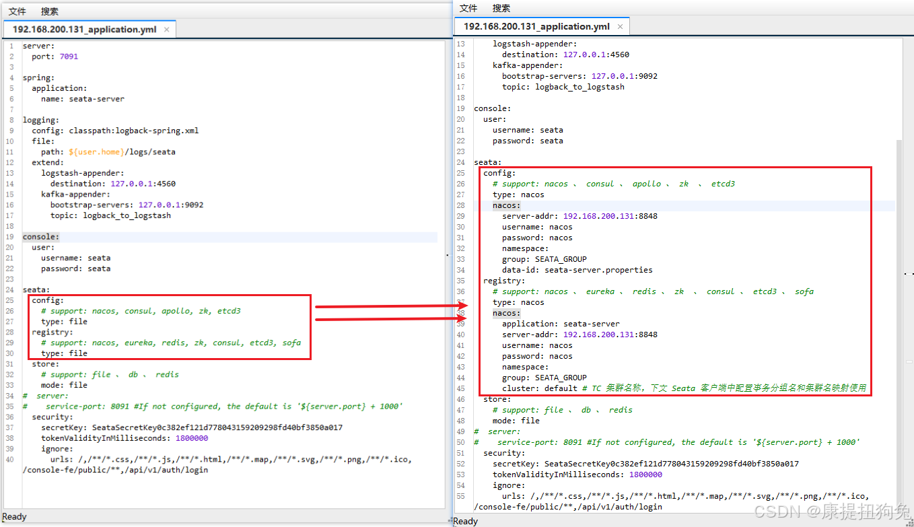Click 'tokenValidityInMilliseconds: 1800000' in the left editor
The height and width of the screenshot is (527, 914).
[125, 438]
